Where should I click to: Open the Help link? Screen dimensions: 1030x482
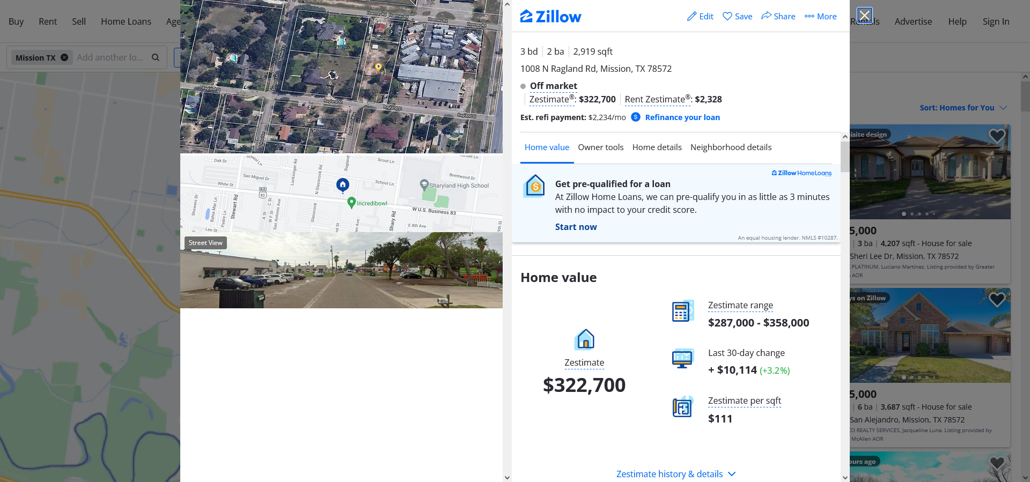coord(957,21)
